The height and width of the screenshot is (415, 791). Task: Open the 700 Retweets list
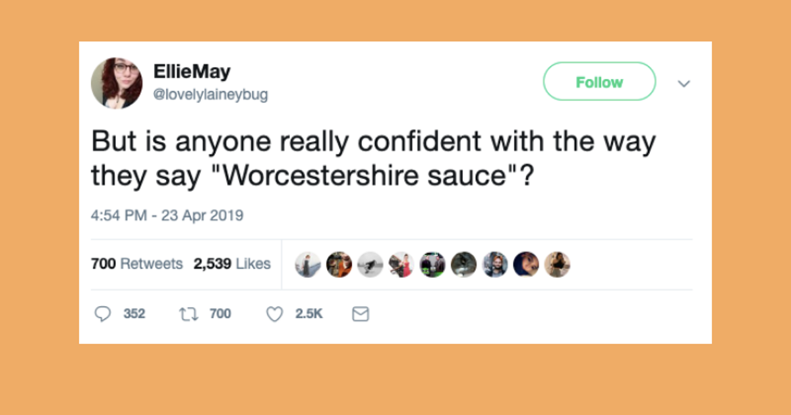[x=136, y=263]
